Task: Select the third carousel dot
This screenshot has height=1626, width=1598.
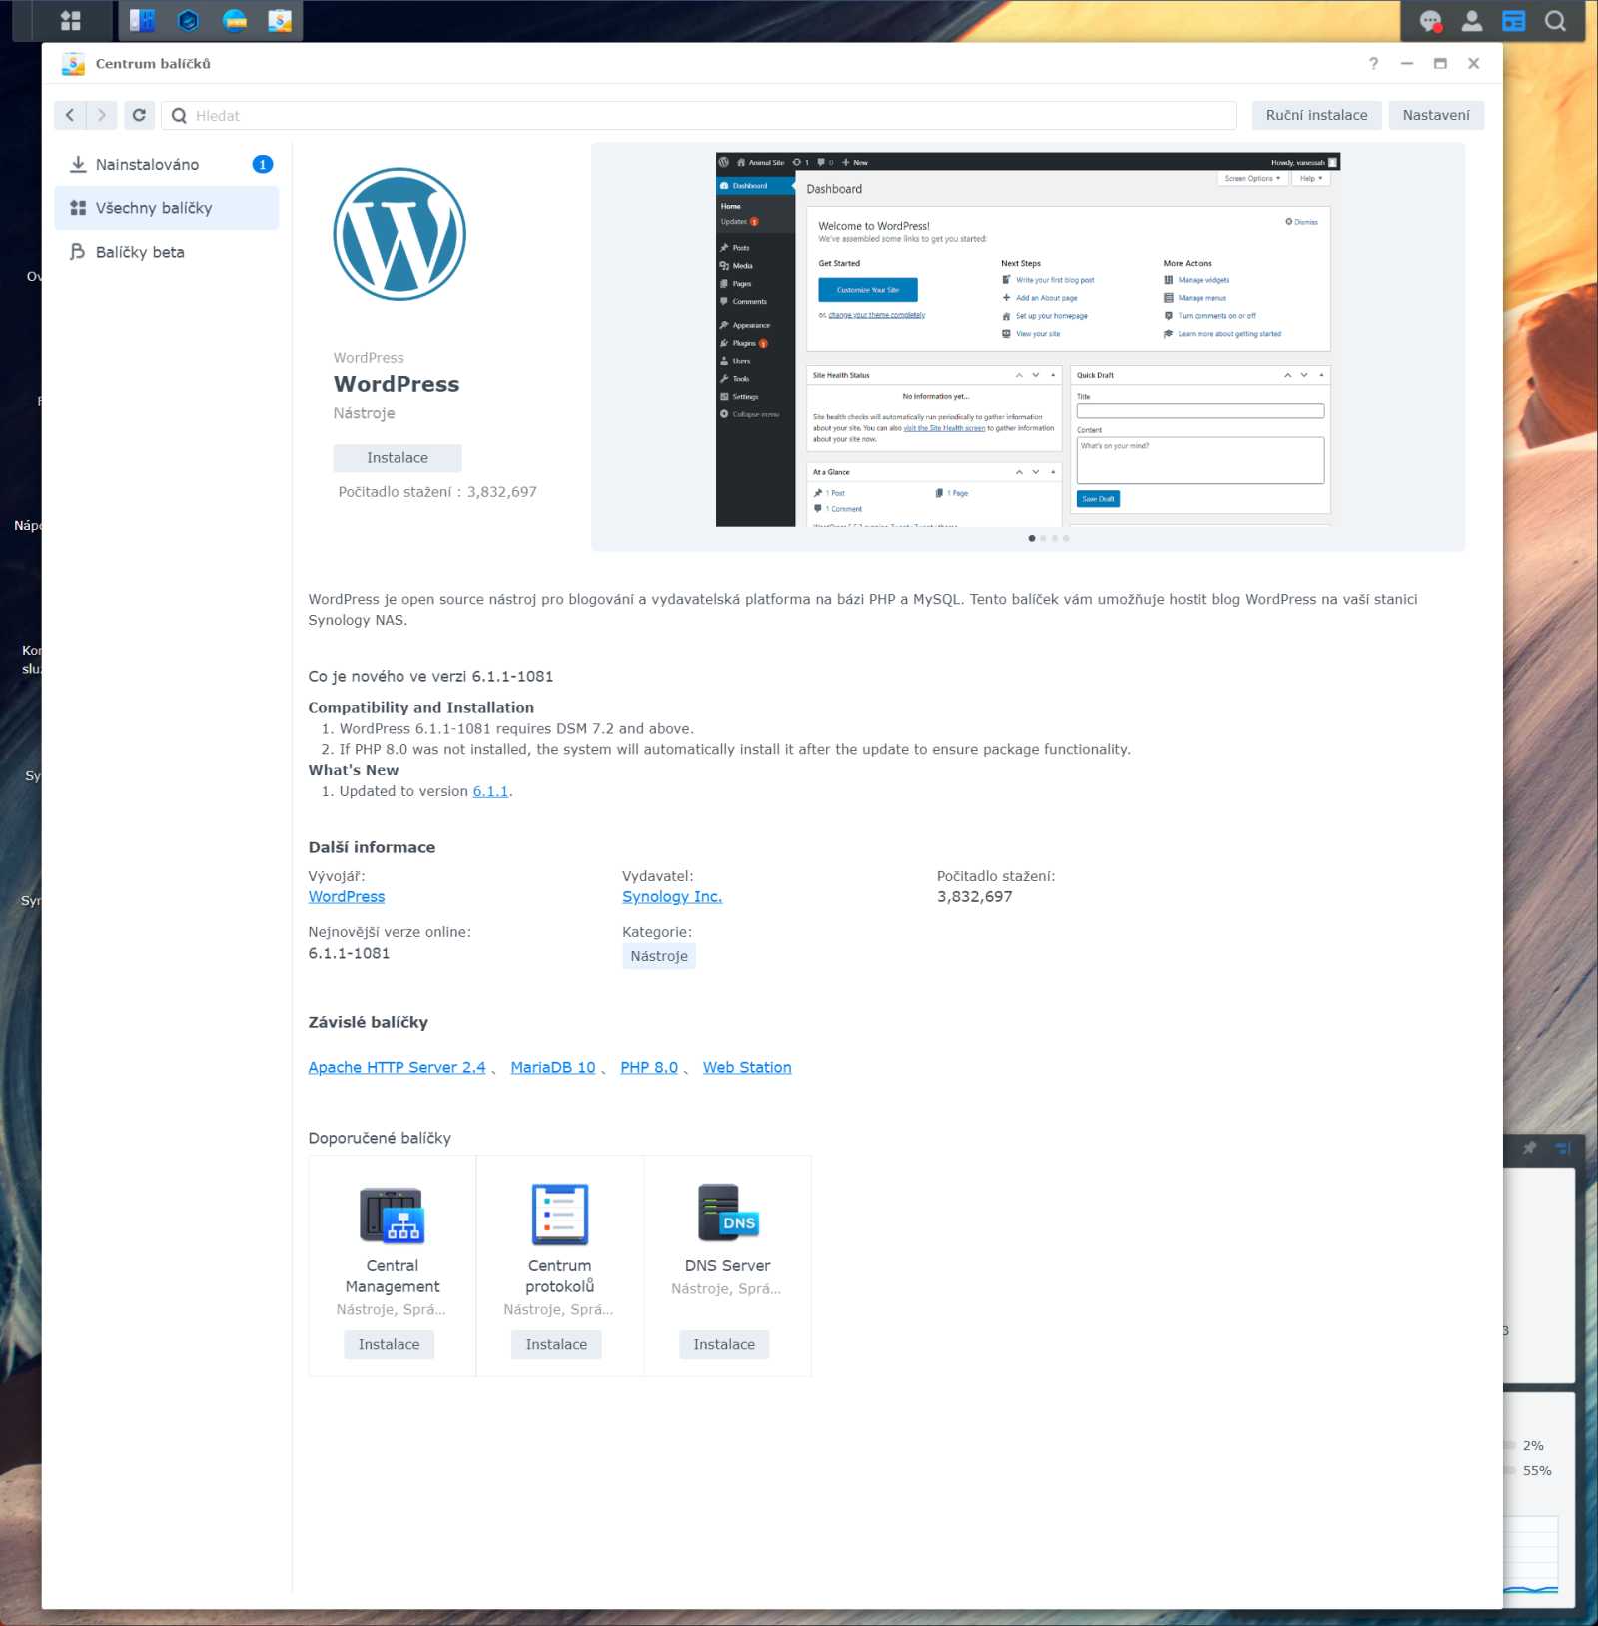Action: click(x=1055, y=538)
